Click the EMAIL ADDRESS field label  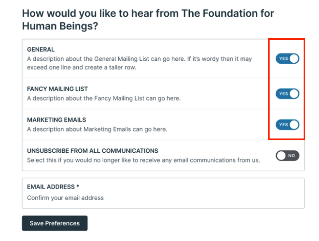[x=51, y=187]
